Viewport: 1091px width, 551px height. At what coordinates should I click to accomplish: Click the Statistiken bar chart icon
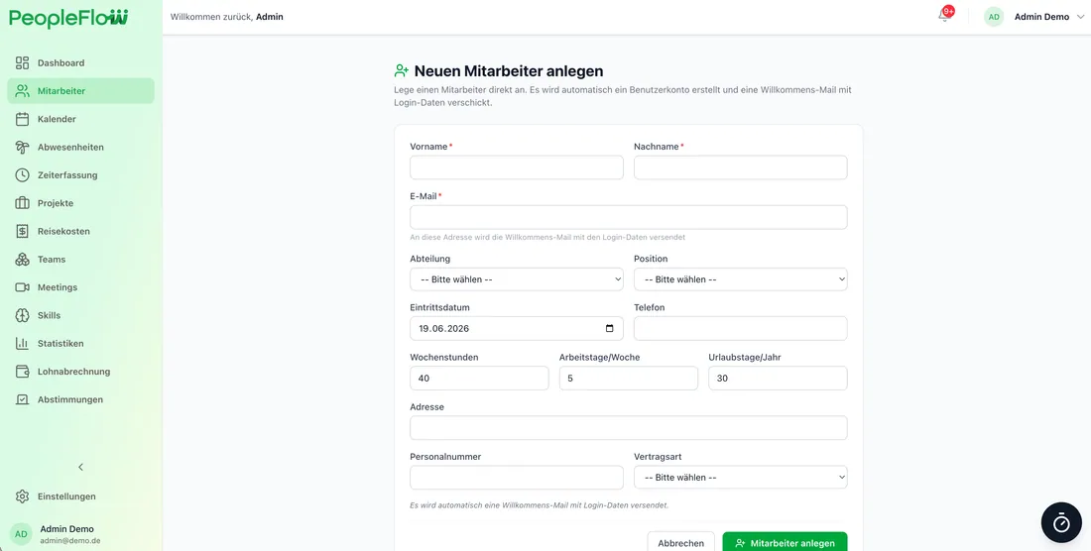coord(22,343)
